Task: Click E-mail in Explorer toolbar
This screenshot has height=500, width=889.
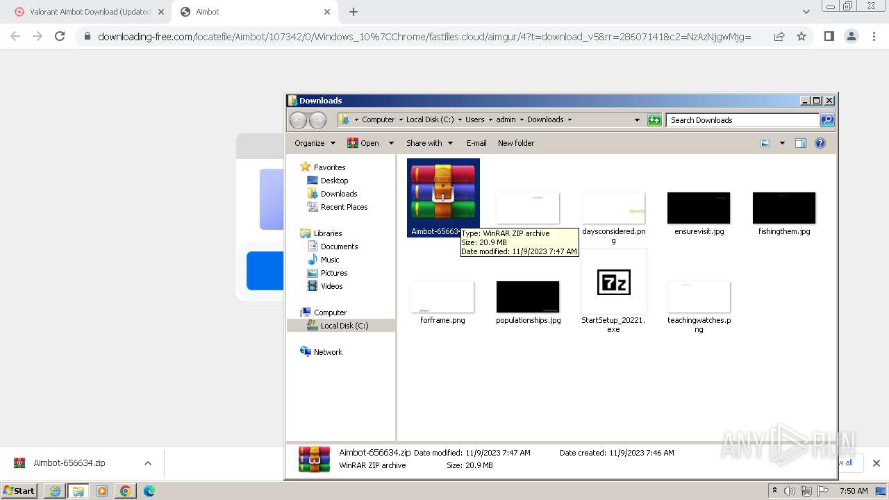Action: tap(476, 143)
